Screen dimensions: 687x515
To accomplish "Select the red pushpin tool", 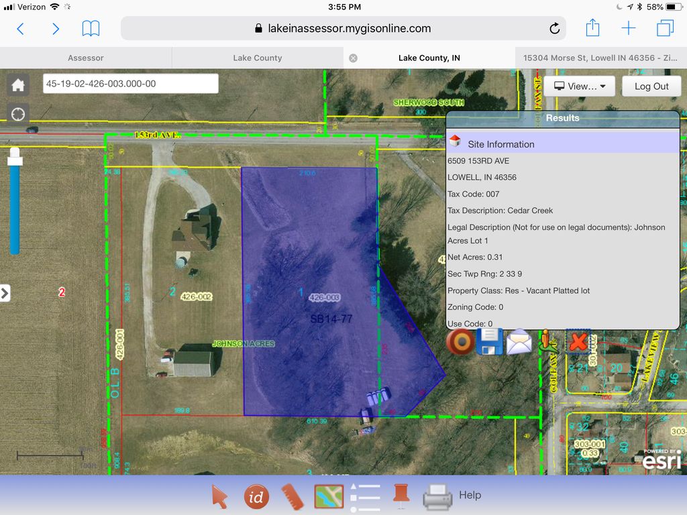I will pos(401,495).
